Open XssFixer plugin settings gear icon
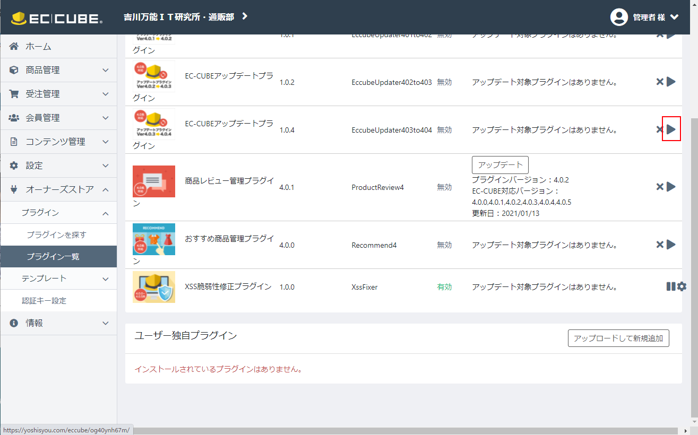The image size is (698, 435). pyautogui.click(x=682, y=286)
